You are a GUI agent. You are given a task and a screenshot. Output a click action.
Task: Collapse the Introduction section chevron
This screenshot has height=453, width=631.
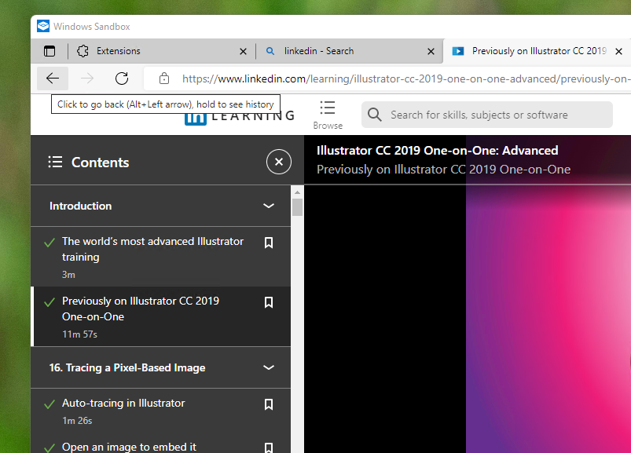pyautogui.click(x=269, y=206)
